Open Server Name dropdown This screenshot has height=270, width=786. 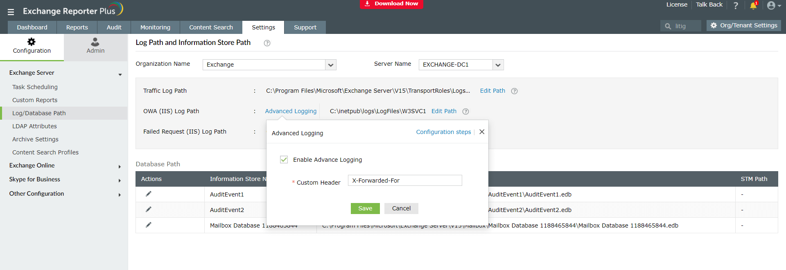[498, 65]
